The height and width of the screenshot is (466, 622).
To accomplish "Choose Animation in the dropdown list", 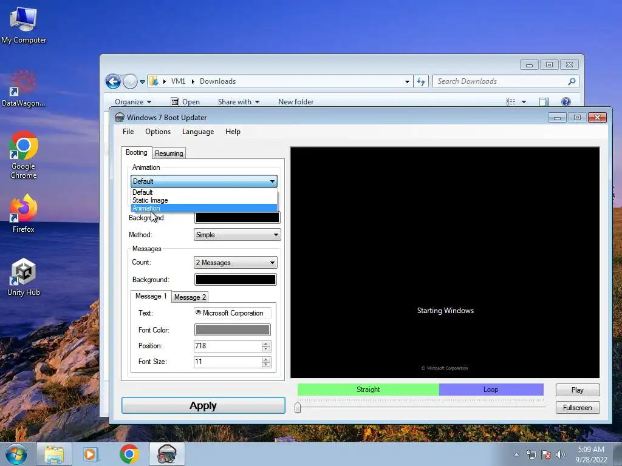I will click(204, 208).
